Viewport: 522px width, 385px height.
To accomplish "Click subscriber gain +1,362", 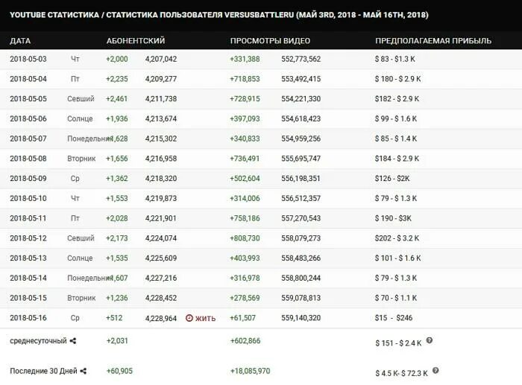I will (x=117, y=179).
